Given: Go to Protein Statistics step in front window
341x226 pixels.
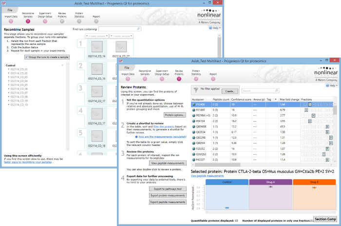Looking at the screenshot, I should pyautogui.click(x=196, y=79).
